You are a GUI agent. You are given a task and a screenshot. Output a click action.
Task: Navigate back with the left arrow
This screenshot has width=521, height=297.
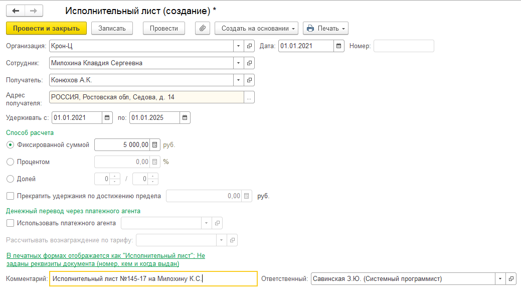16,11
